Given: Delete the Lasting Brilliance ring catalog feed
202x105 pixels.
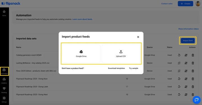Looking at the screenshot, I should [193, 63].
